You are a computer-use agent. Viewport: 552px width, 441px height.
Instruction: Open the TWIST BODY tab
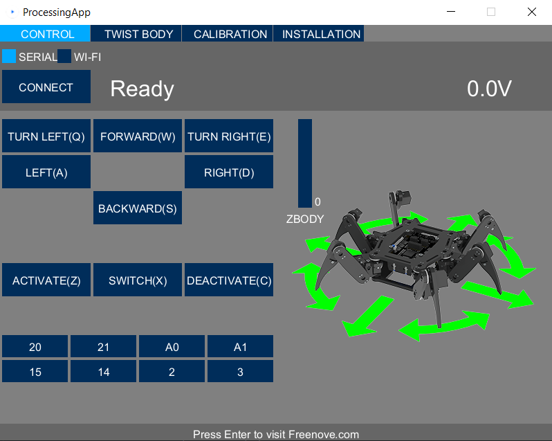pyautogui.click(x=136, y=34)
